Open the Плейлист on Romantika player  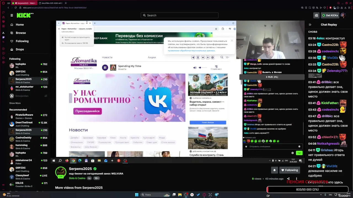click(216, 68)
